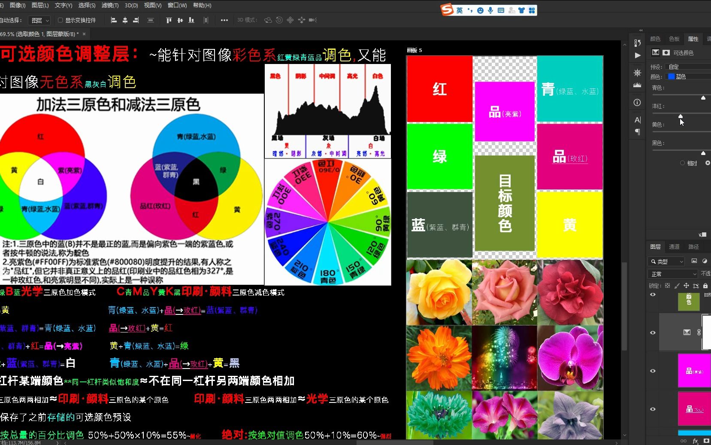711x445 pixels.
Task: Open the 类型 layer filter dropdown
Action: 666,262
